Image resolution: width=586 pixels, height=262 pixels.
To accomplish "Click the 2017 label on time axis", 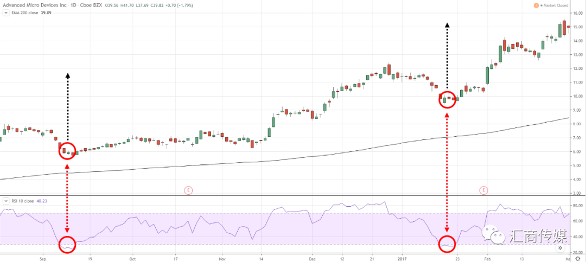I will pyautogui.click(x=402, y=258).
